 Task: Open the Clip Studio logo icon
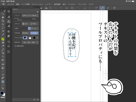click(x=3, y=4)
